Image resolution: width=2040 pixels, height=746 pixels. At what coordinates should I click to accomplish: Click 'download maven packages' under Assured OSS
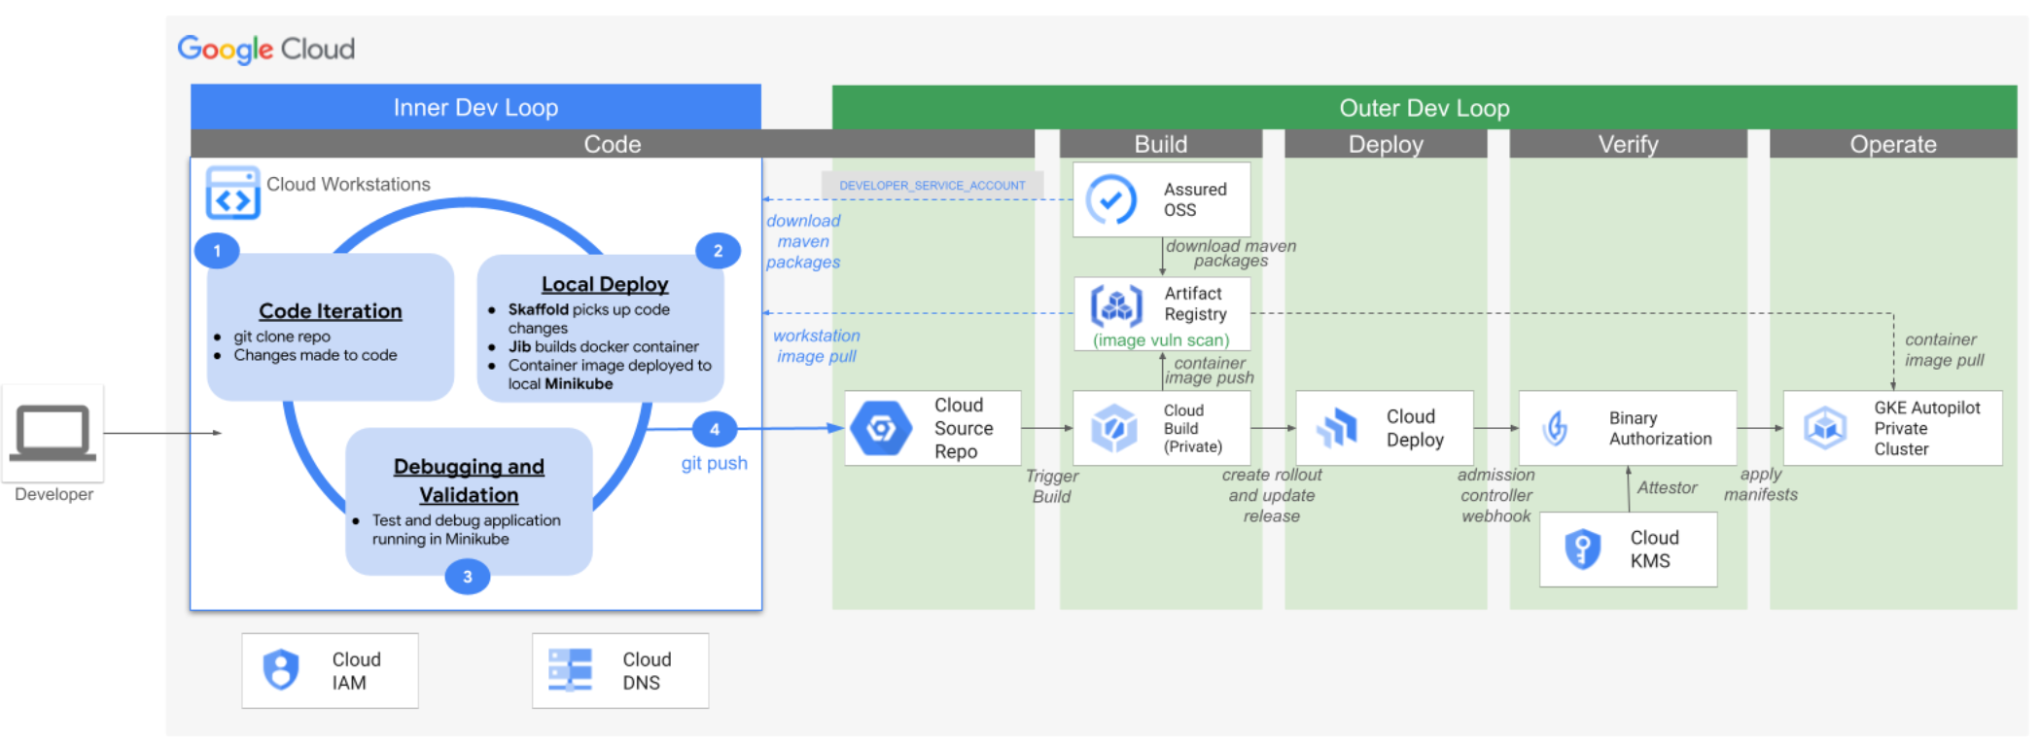pos(1231,253)
